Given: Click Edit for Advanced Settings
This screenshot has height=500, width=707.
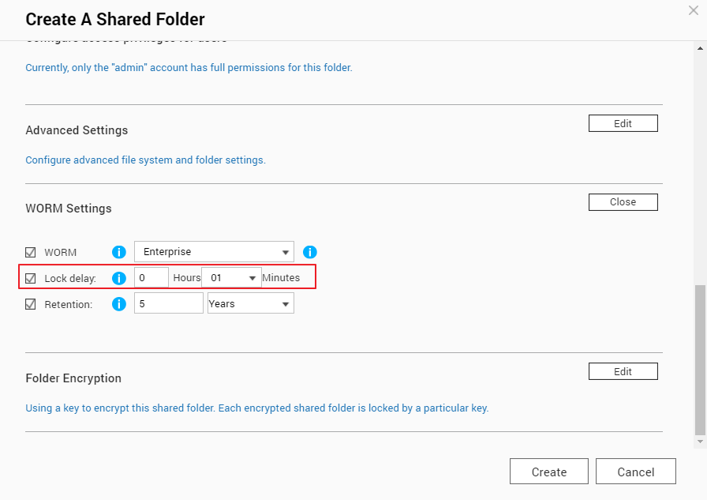Looking at the screenshot, I should [623, 123].
